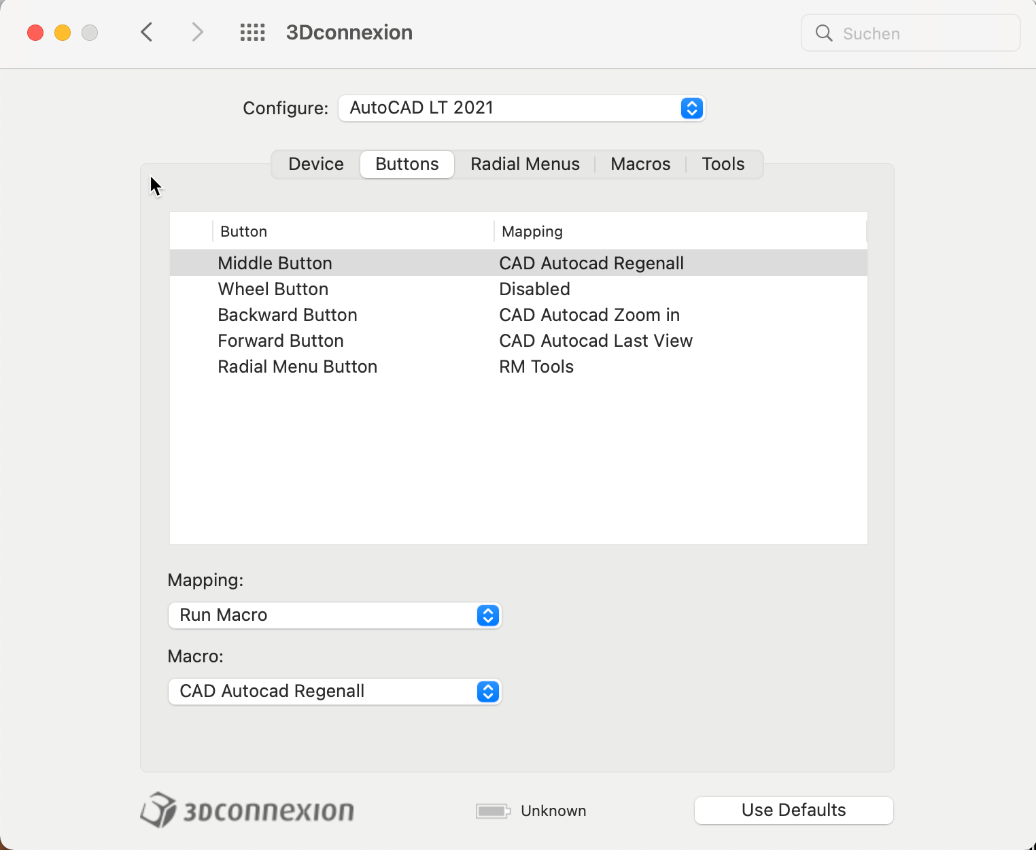Click the CAD Autocad Regenall table cell
The height and width of the screenshot is (850, 1036).
pyautogui.click(x=591, y=263)
